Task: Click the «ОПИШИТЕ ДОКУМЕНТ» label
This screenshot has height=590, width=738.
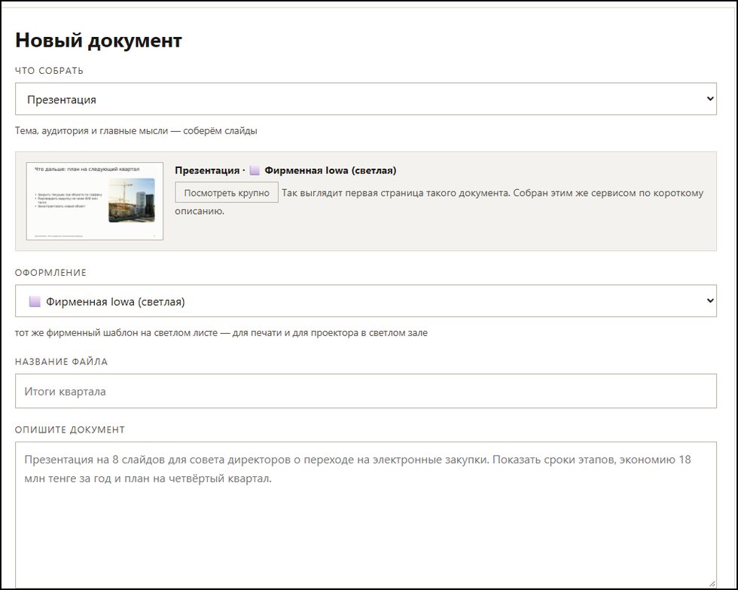Action: click(69, 430)
